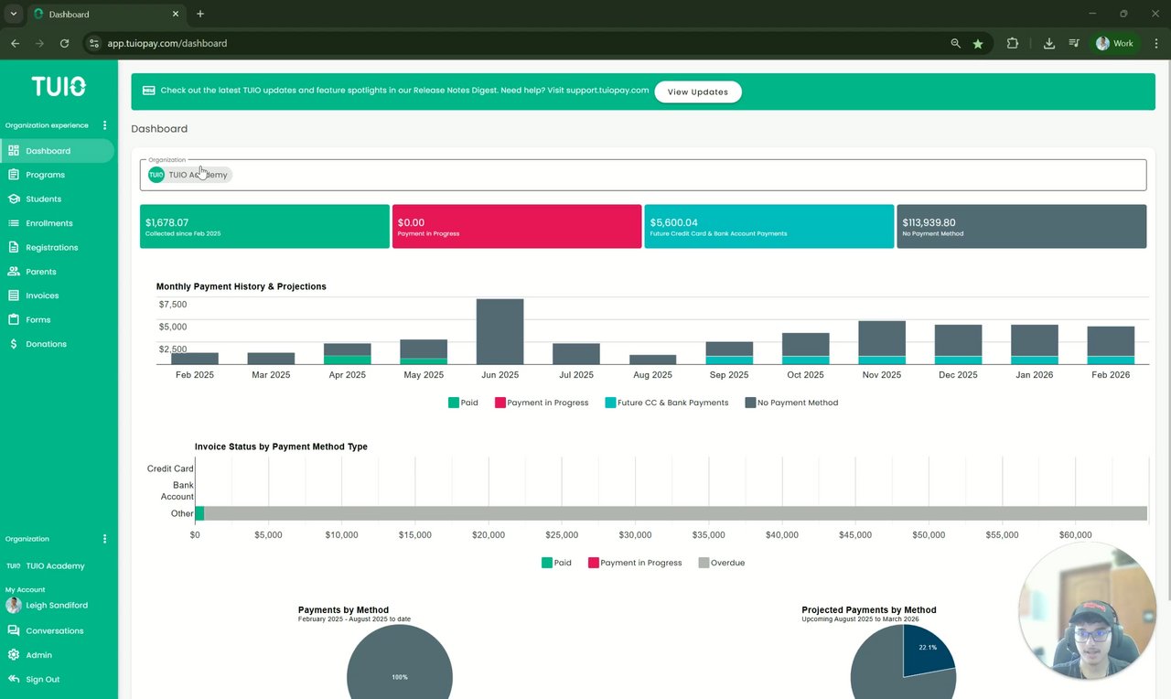This screenshot has width=1171, height=699.
Task: Click the $1,678.07 Collected card
Action: [264, 226]
